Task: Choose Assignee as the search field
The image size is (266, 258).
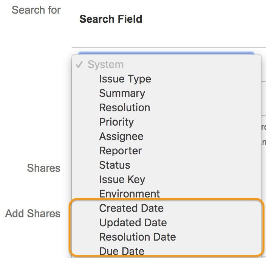Action: [x=121, y=137]
